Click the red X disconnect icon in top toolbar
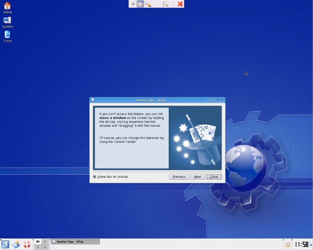 click(x=180, y=4)
